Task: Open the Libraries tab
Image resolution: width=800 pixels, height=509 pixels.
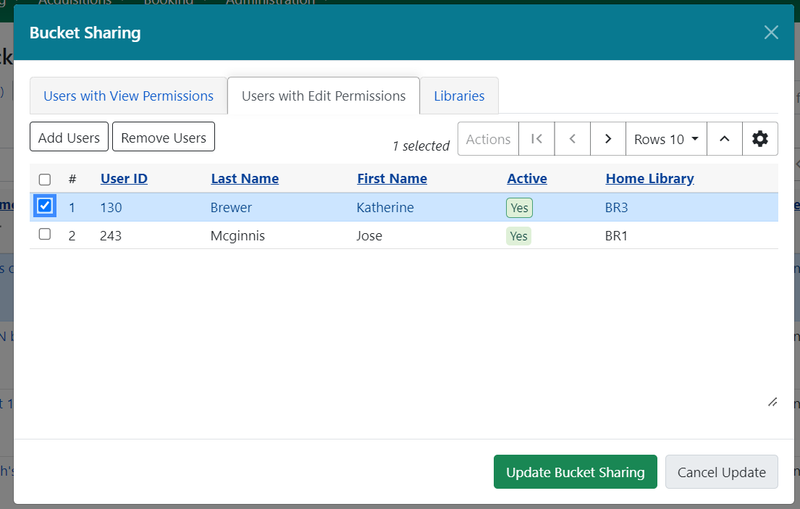Action: click(459, 96)
